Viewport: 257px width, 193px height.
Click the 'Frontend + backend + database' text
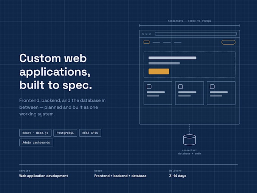[120, 176]
